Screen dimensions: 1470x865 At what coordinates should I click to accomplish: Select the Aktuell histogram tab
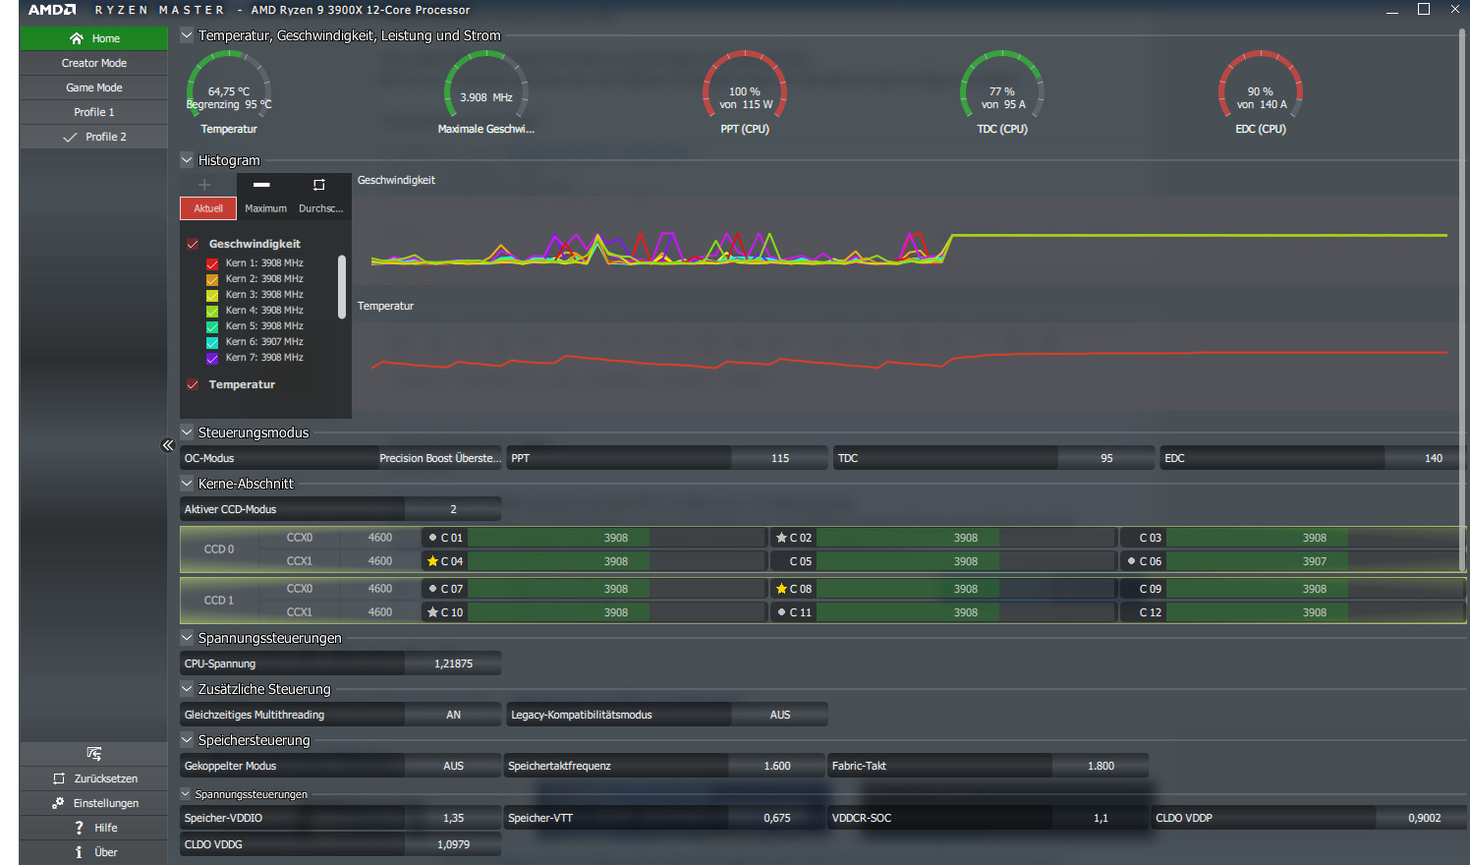208,208
